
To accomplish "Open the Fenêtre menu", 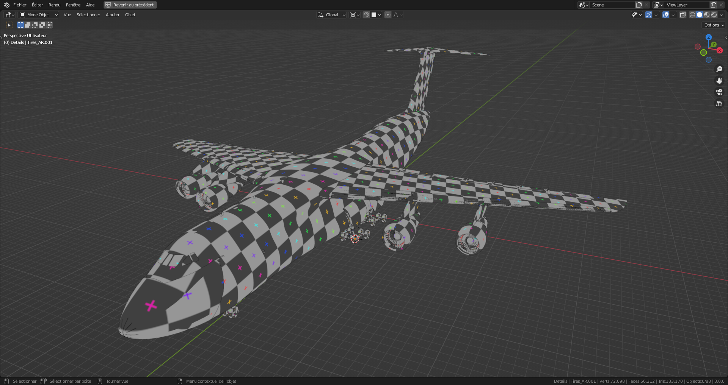I will (73, 5).
